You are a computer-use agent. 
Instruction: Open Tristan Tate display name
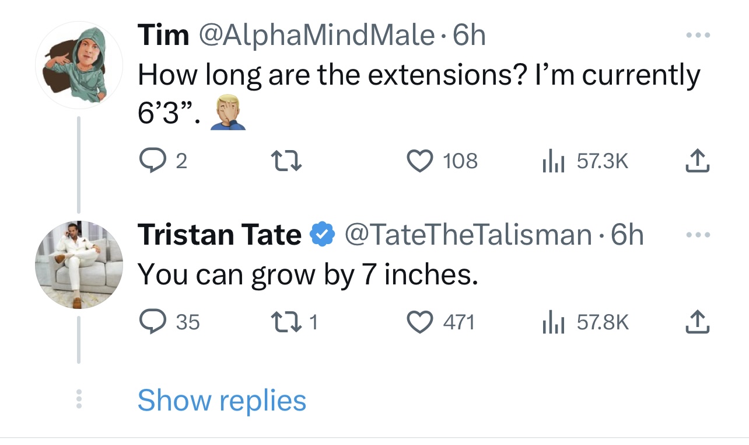click(x=219, y=235)
